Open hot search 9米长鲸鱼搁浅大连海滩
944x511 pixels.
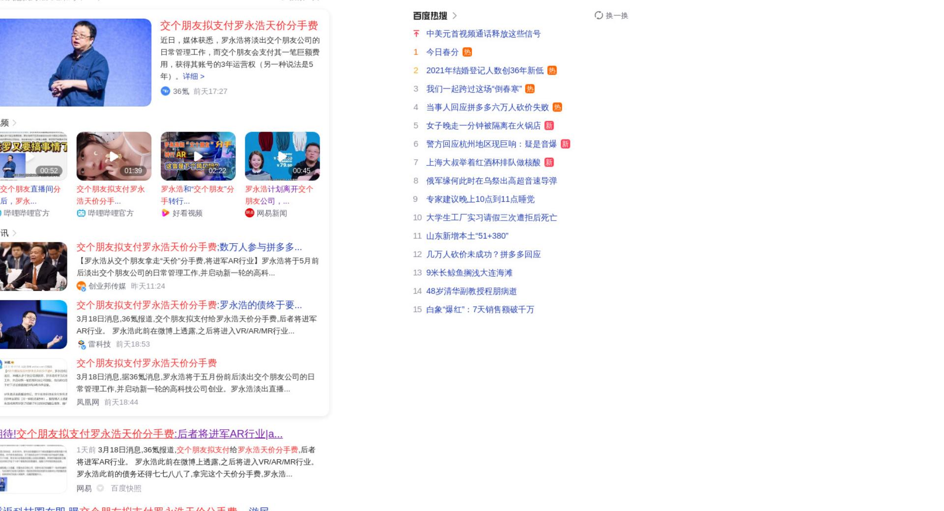point(469,273)
